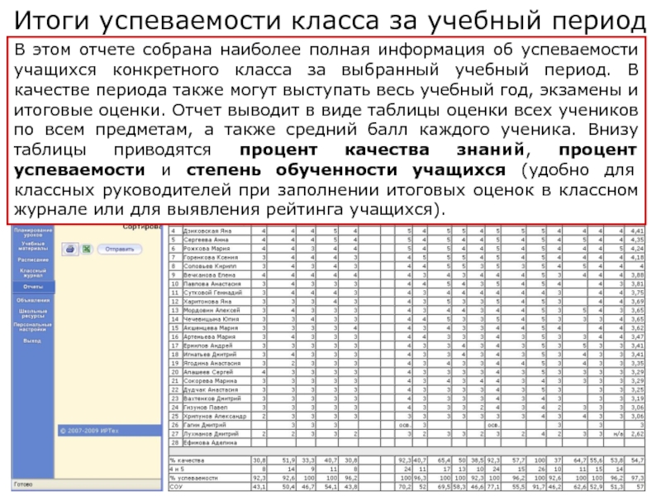Screen dimensions: 661x496
Task: Click the student name Лухманов Дмитрий
Action: point(211,434)
